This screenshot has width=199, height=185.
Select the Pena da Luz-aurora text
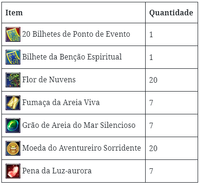[57, 171]
